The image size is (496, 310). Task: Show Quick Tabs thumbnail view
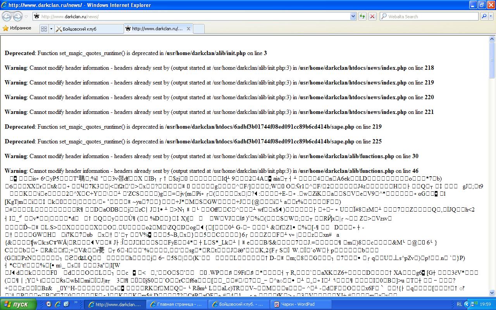pyautogui.click(x=43, y=29)
